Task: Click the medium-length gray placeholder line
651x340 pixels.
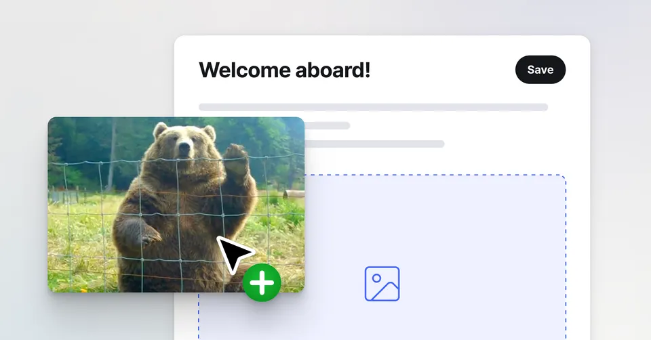Action: [x=380, y=144]
